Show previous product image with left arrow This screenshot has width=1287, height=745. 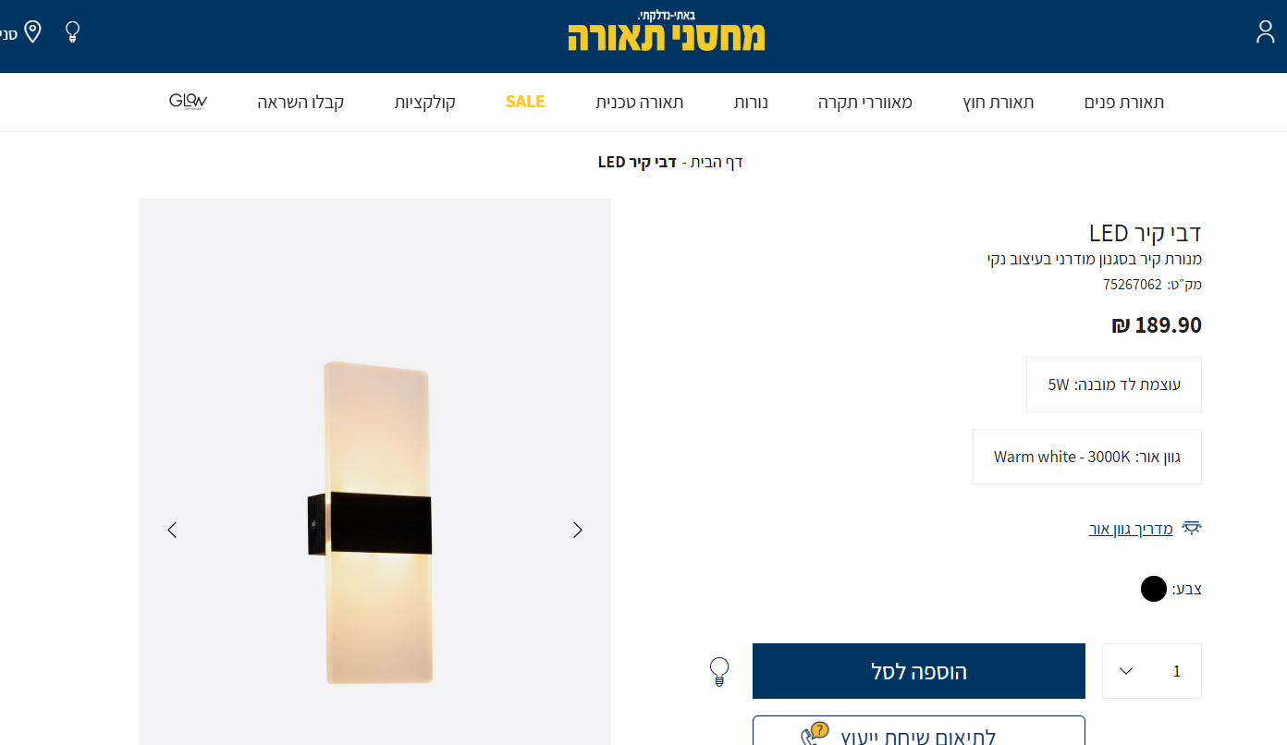pos(172,530)
